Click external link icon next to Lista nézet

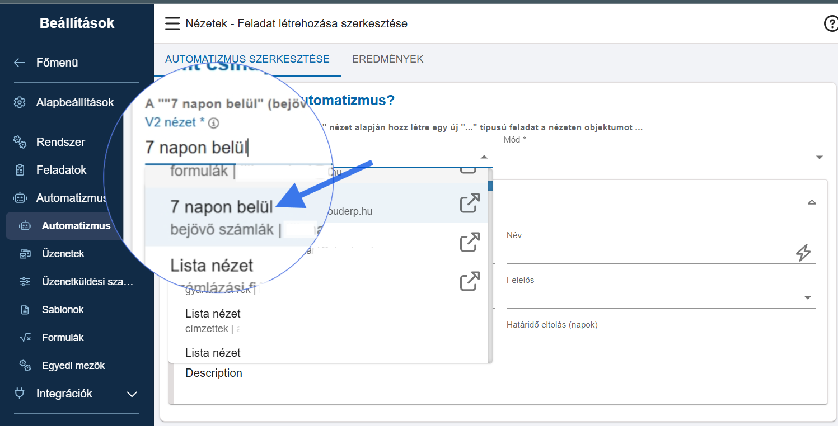pyautogui.click(x=470, y=281)
